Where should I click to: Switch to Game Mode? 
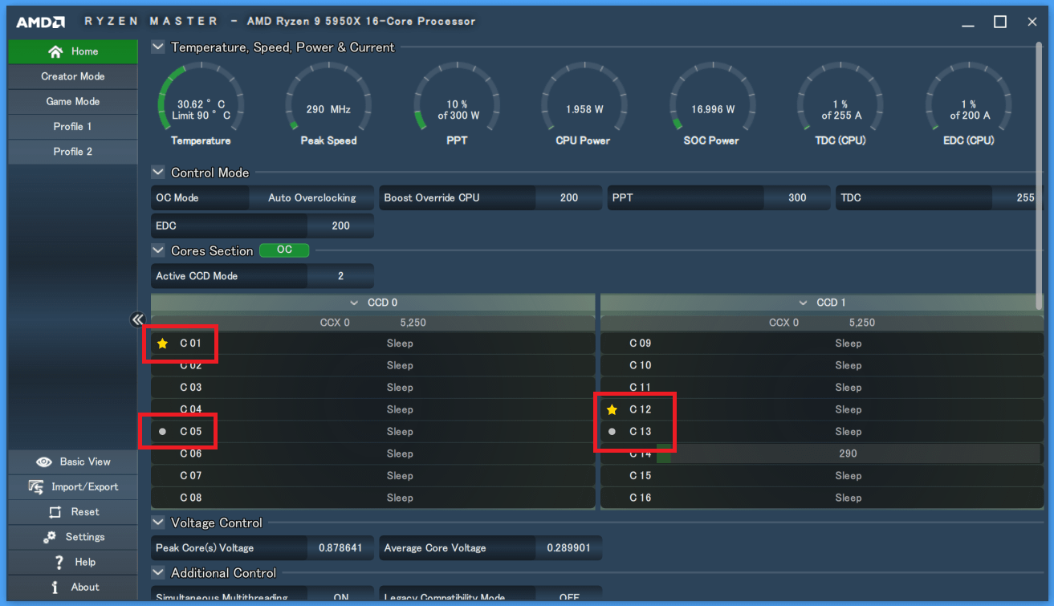point(73,102)
